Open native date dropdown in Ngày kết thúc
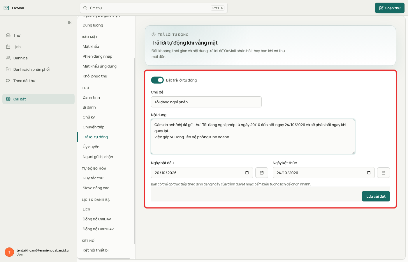Image resolution: width=408 pixels, height=262 pixels. point(369,173)
